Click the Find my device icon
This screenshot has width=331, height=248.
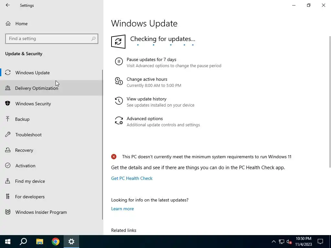[8, 181]
